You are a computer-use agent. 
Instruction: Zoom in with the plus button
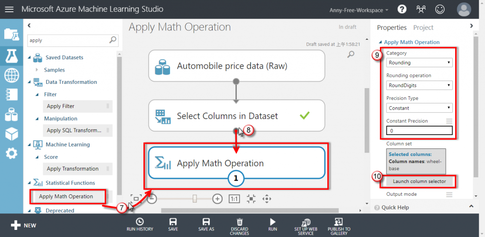[x=217, y=199]
